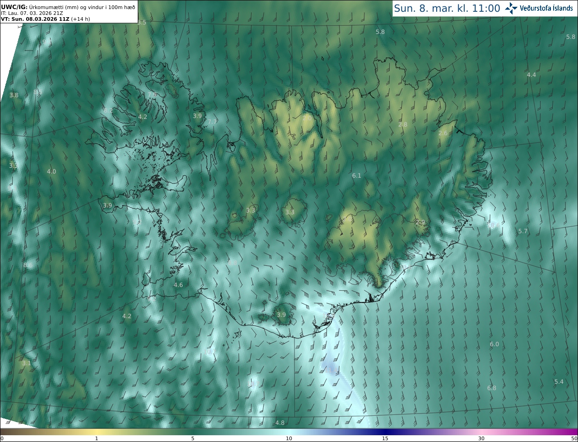Click the 'Sun. 8. mar. kl. 11:00' timestamp

447,8
